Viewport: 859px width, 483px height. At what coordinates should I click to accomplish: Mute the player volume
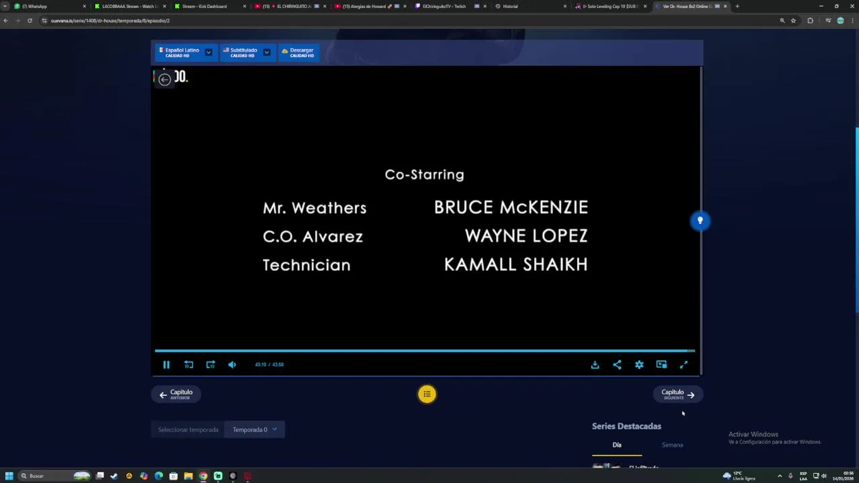(x=232, y=364)
